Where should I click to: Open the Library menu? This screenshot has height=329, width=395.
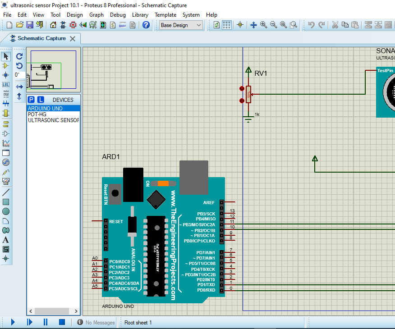coord(140,14)
